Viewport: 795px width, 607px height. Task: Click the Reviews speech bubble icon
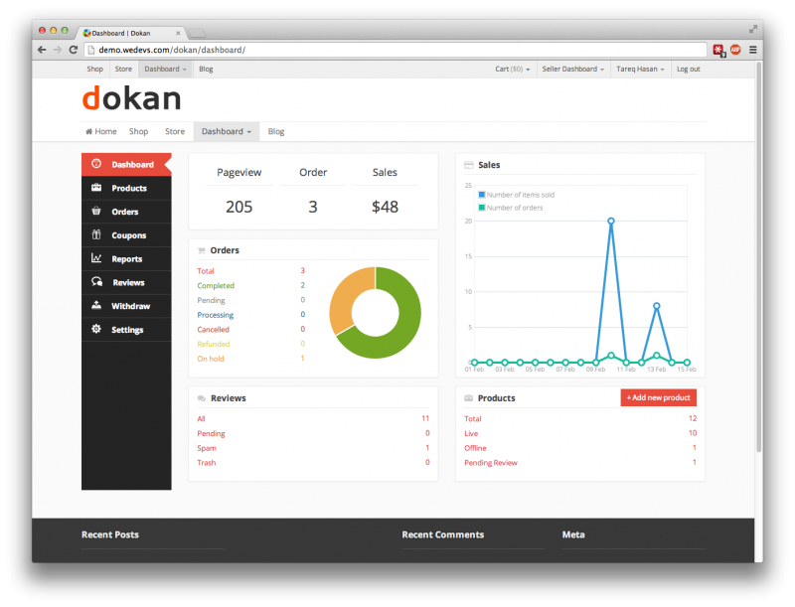pyautogui.click(x=96, y=282)
